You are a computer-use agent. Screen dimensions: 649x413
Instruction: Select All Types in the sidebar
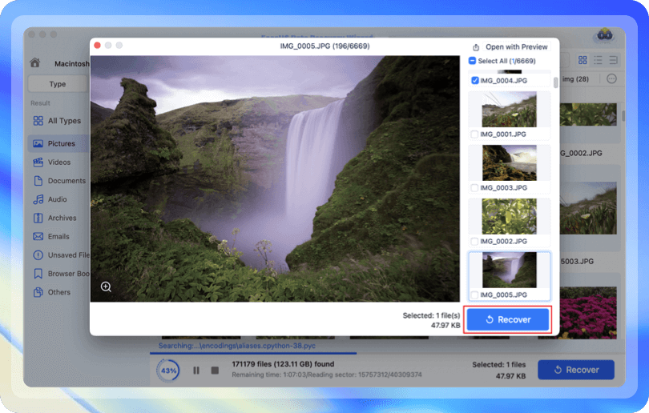(59, 121)
